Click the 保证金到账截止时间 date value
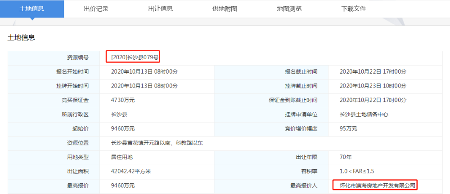The width and height of the screenshot is (450, 194). [x=373, y=100]
